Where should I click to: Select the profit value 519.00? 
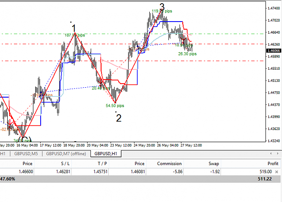pos(266,172)
